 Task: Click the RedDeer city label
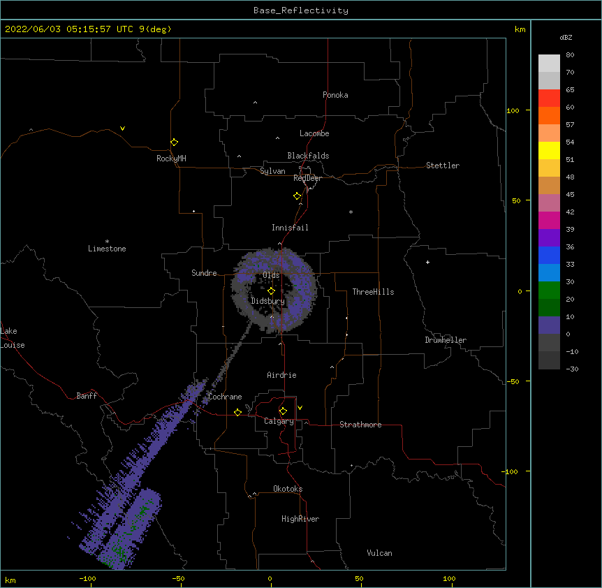pyautogui.click(x=307, y=178)
